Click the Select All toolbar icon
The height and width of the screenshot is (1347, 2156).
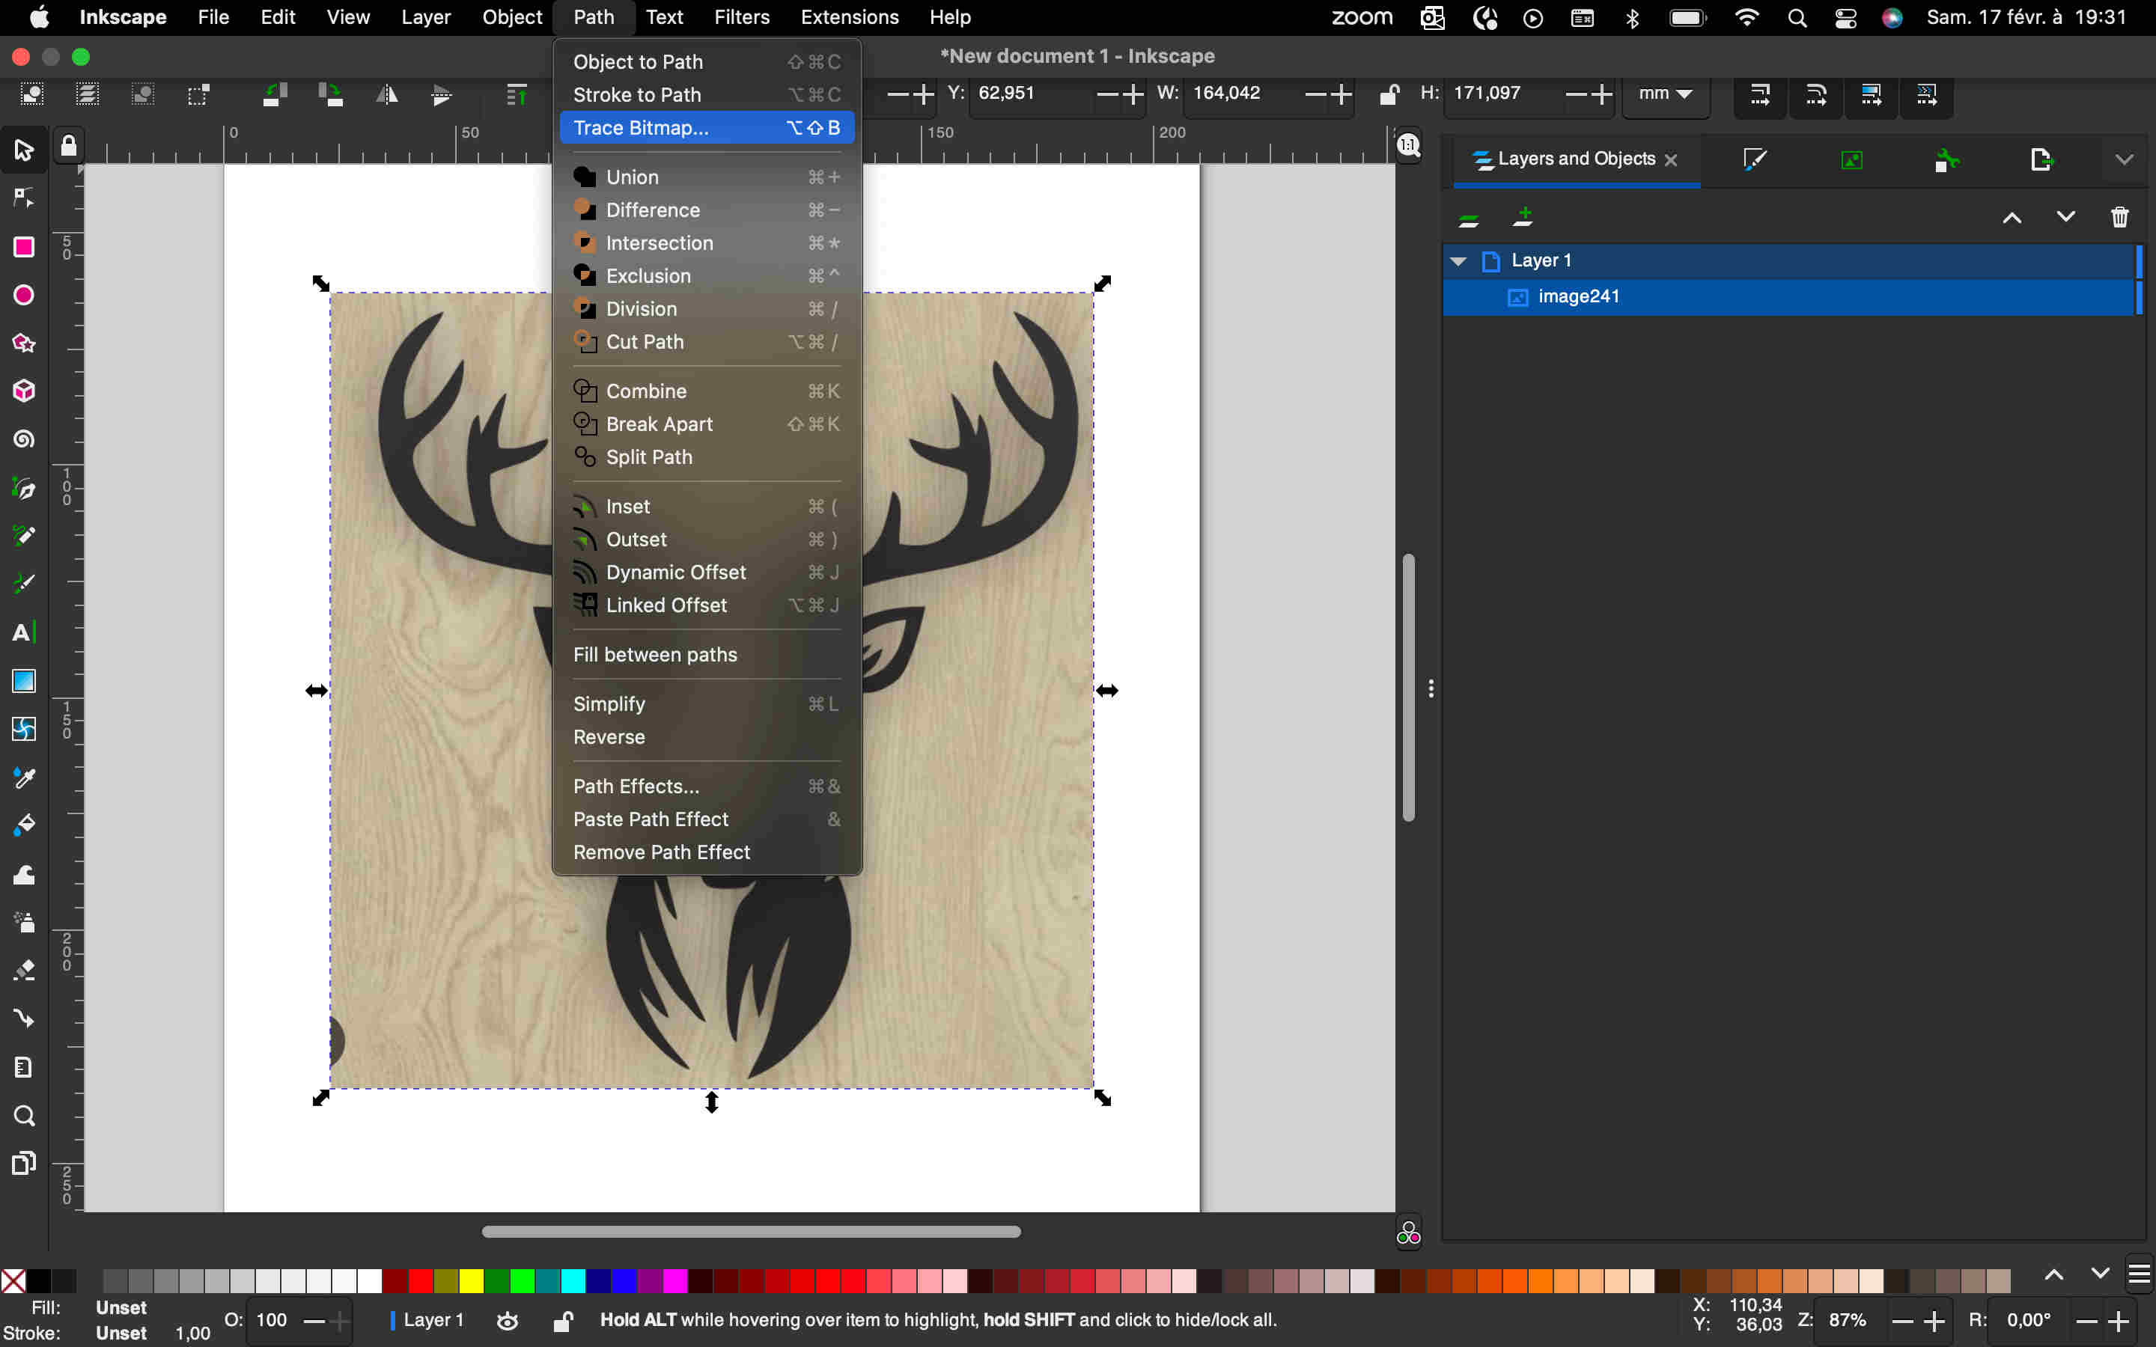point(32,94)
